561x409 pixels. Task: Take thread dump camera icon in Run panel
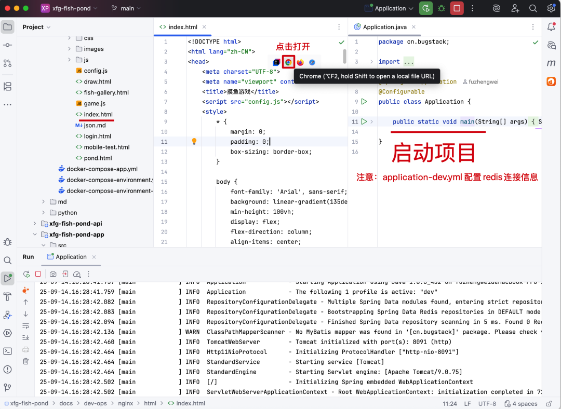click(53, 274)
